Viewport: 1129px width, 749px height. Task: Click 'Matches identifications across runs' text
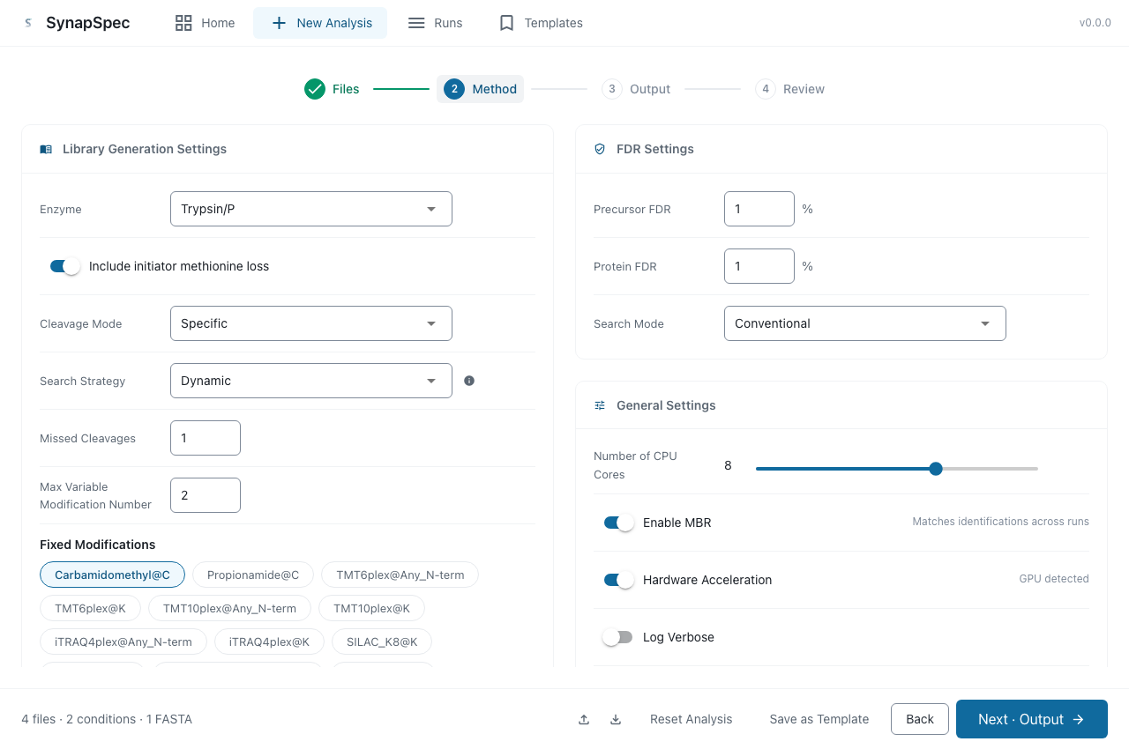point(1001,522)
